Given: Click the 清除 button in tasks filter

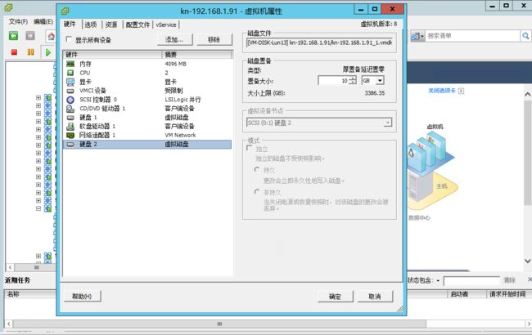Looking at the screenshot, I should (x=510, y=280).
